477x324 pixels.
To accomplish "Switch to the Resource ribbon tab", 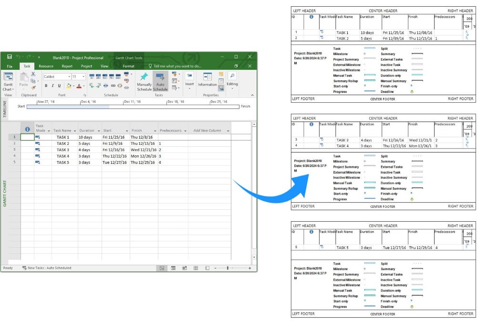I will 46,66.
